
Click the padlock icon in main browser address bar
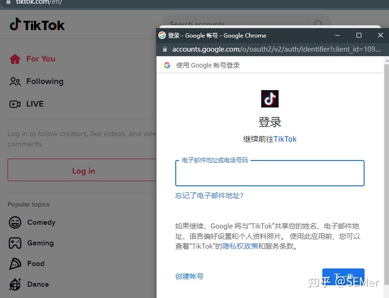pos(8,2)
